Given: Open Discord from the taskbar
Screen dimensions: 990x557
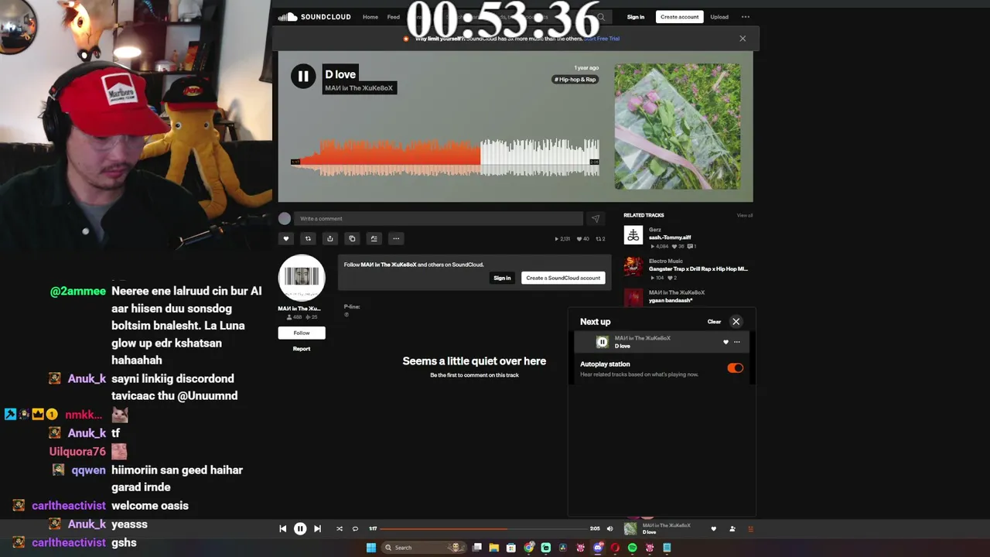Looking at the screenshot, I should pyautogui.click(x=598, y=548).
